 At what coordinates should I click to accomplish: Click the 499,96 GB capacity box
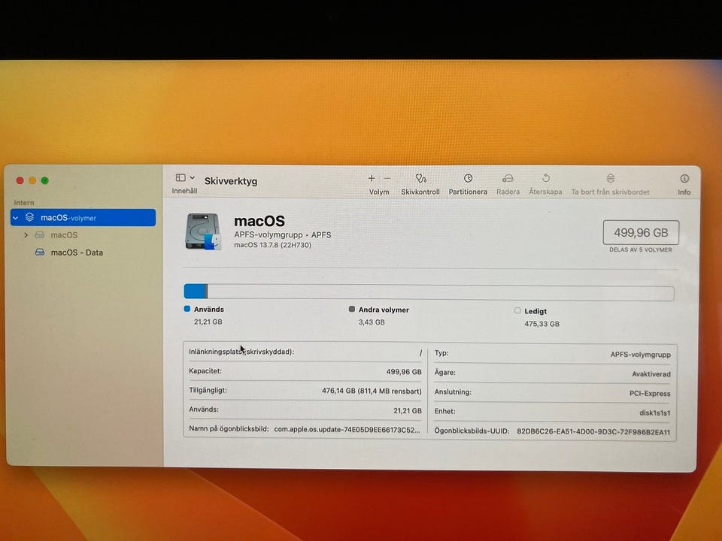(x=641, y=233)
